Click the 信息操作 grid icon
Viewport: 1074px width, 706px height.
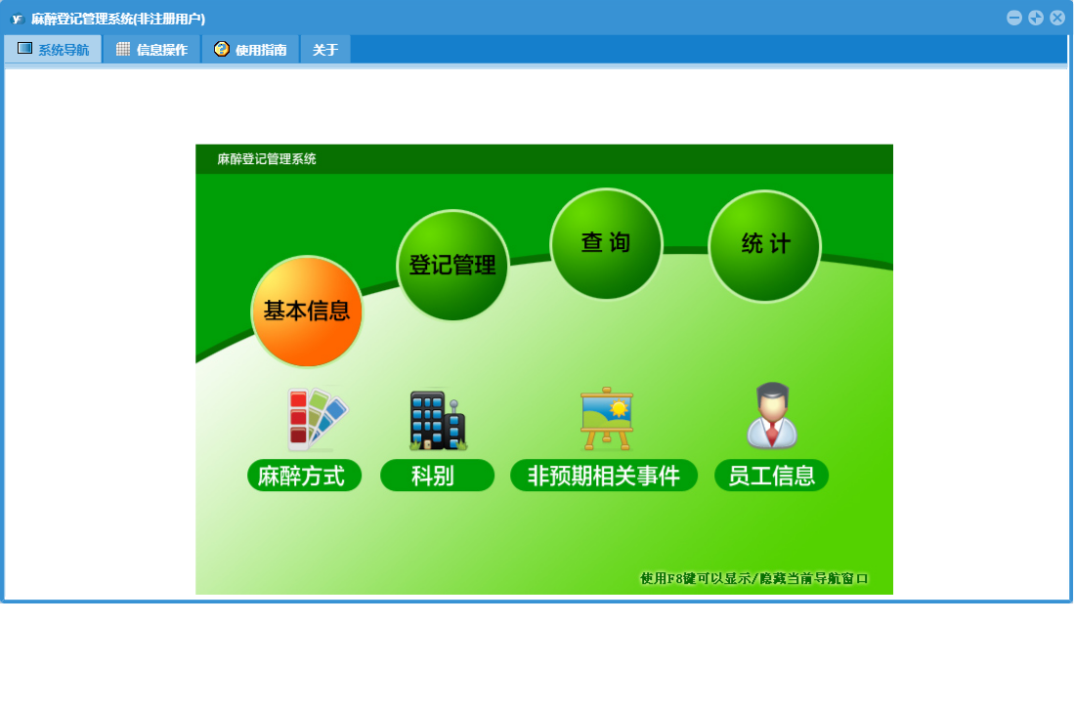click(123, 49)
